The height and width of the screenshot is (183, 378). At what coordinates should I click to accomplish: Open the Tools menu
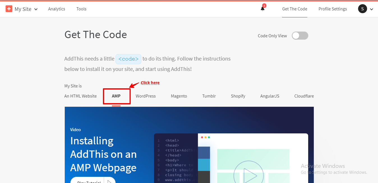pos(81,9)
